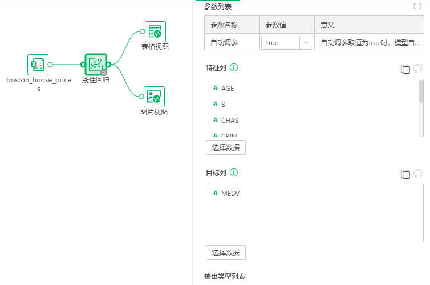This screenshot has height=285, width=430.
Task: Select the boston_house_prices dataset node icon
Action: pyautogui.click(x=38, y=65)
